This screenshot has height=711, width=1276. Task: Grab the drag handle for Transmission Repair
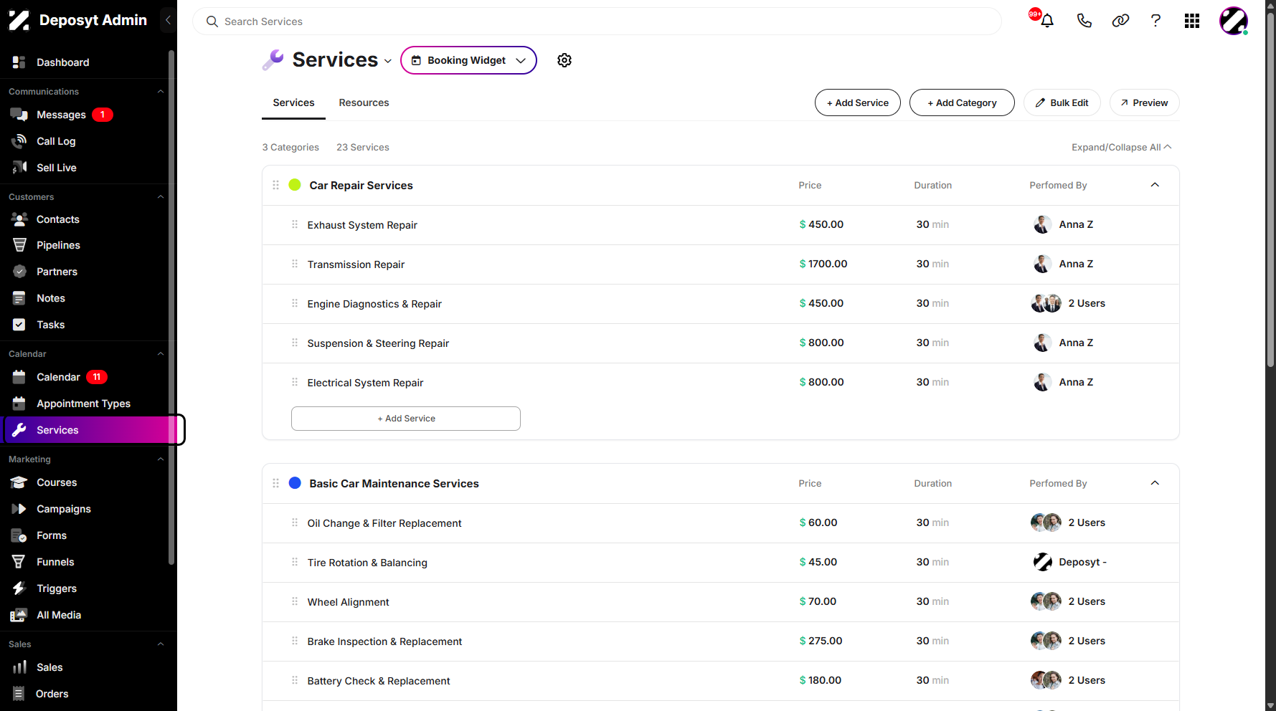tap(295, 264)
